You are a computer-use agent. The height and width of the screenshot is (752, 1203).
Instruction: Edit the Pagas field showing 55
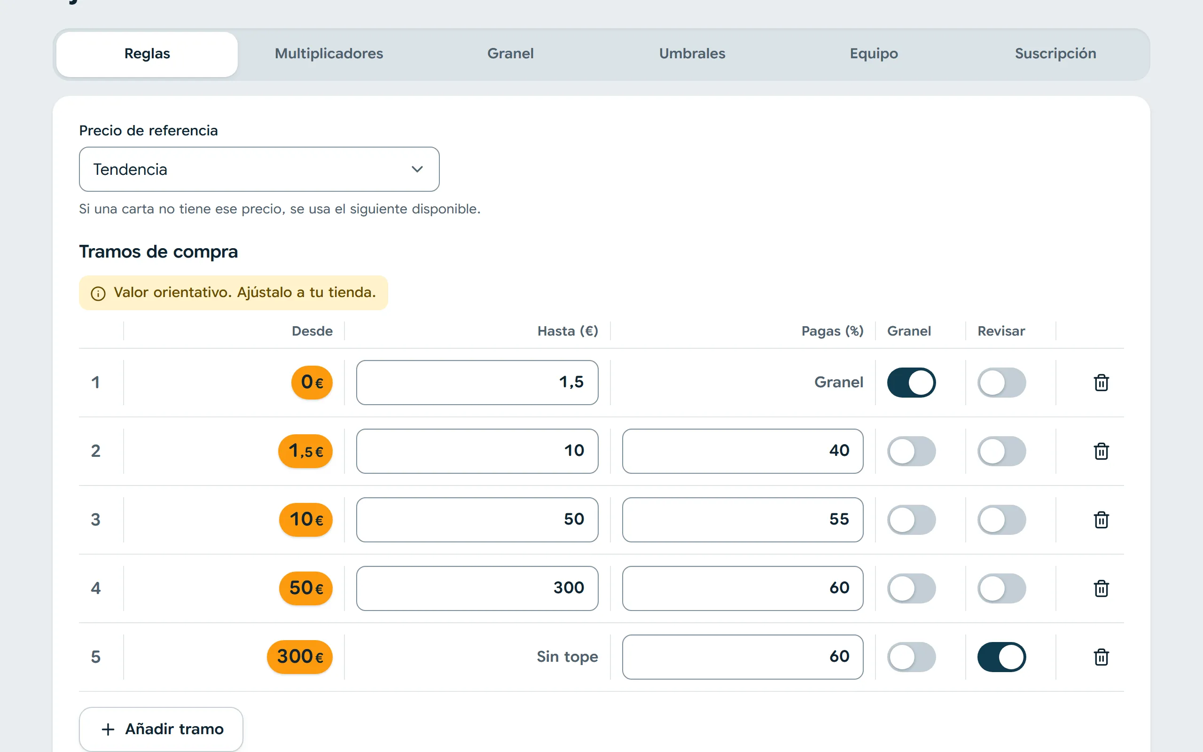[x=742, y=520]
